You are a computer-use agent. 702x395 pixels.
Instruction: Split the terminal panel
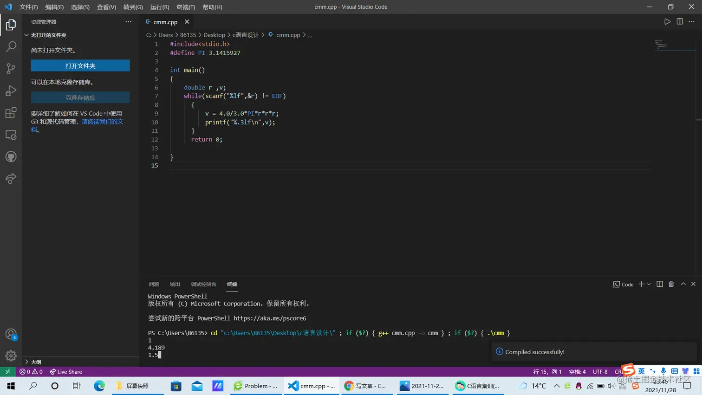click(660, 284)
